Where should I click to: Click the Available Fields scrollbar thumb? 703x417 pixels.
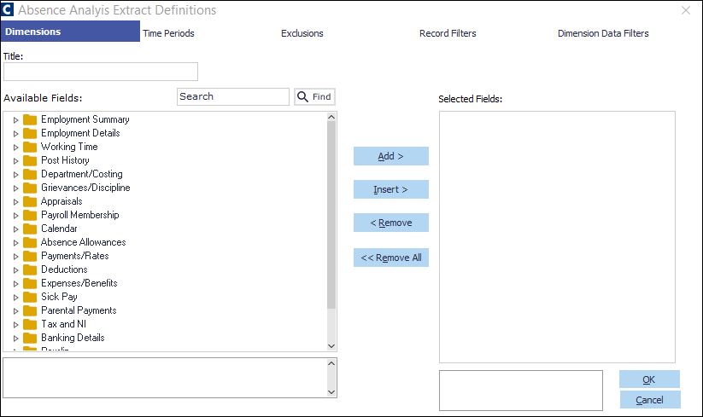tap(331, 215)
